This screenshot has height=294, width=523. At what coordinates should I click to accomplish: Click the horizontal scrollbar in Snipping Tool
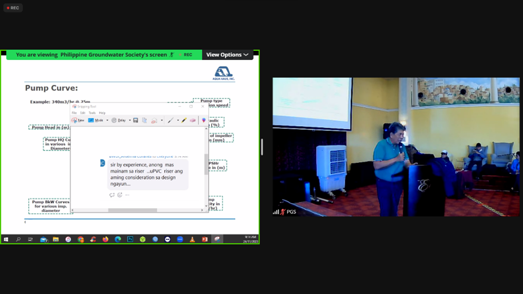132,210
